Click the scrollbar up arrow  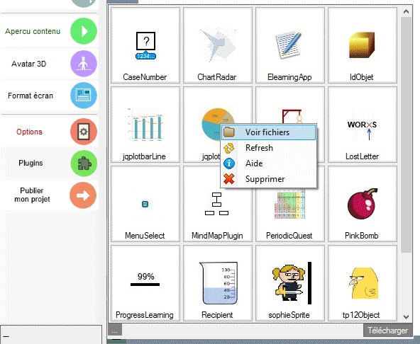pyautogui.click(x=406, y=11)
